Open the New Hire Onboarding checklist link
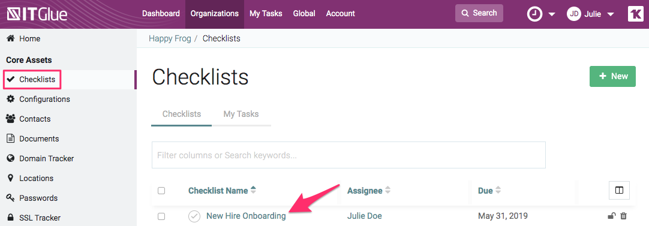 pos(246,216)
